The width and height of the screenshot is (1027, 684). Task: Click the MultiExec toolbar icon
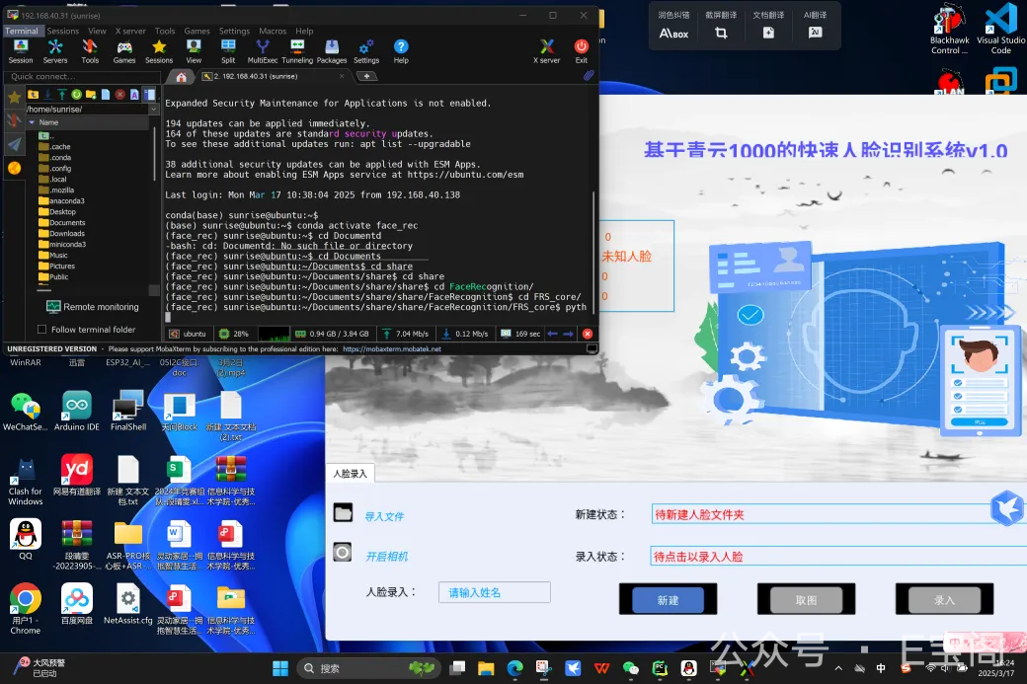(263, 49)
